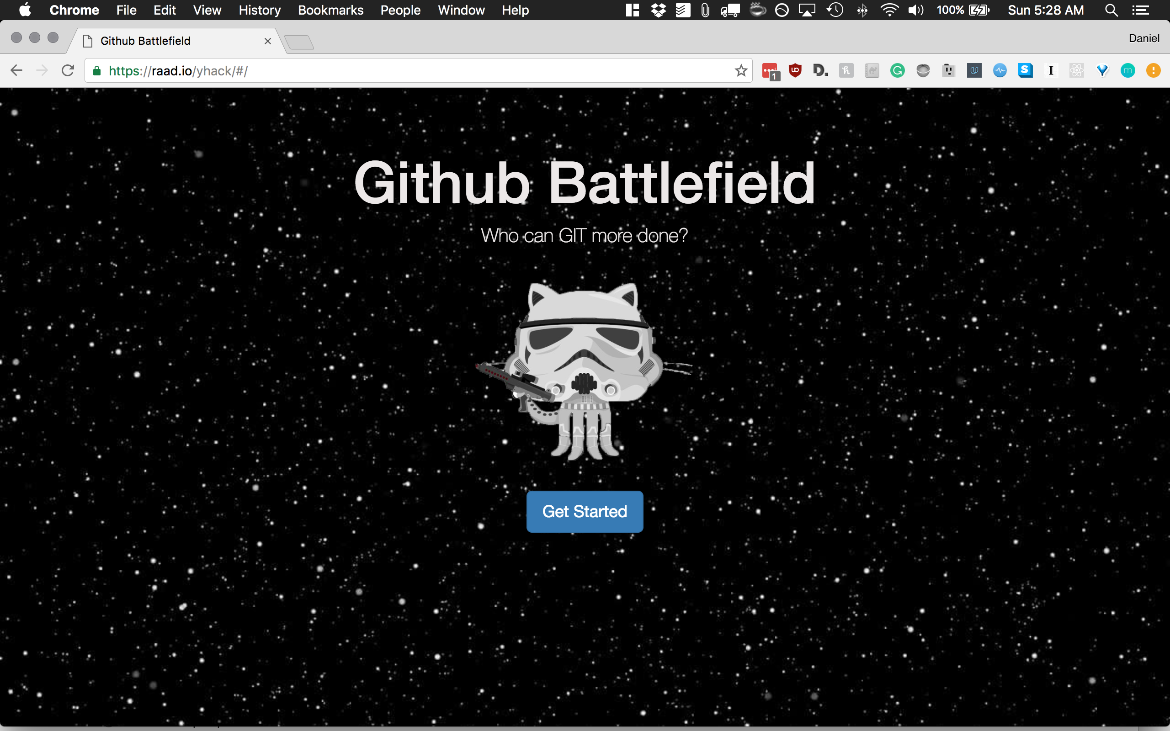Click the uBlock Origin shield extension icon
The image size is (1170, 731).
795,70
